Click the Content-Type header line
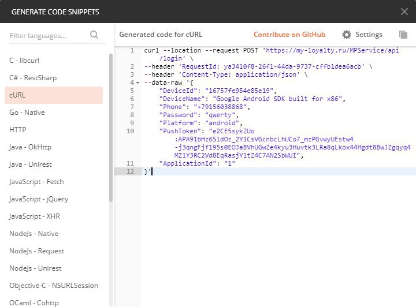This screenshot has height=307, width=416. click(226, 74)
